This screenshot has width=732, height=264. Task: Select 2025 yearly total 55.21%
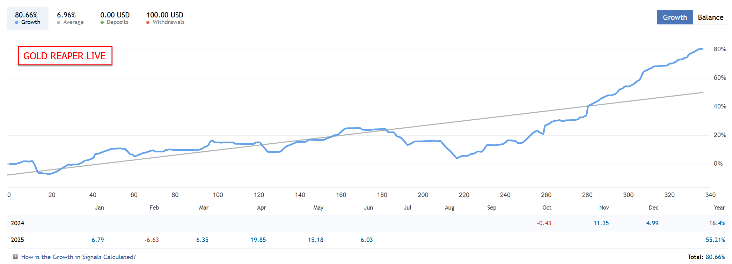(715, 240)
